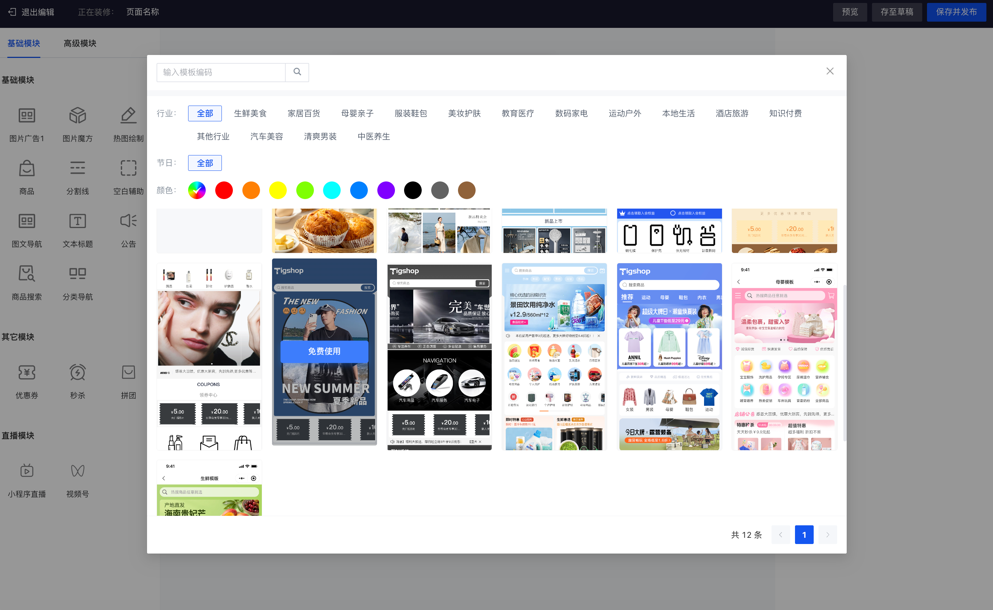Add the 小程序直播 live stream module
The width and height of the screenshot is (993, 610).
tap(27, 471)
